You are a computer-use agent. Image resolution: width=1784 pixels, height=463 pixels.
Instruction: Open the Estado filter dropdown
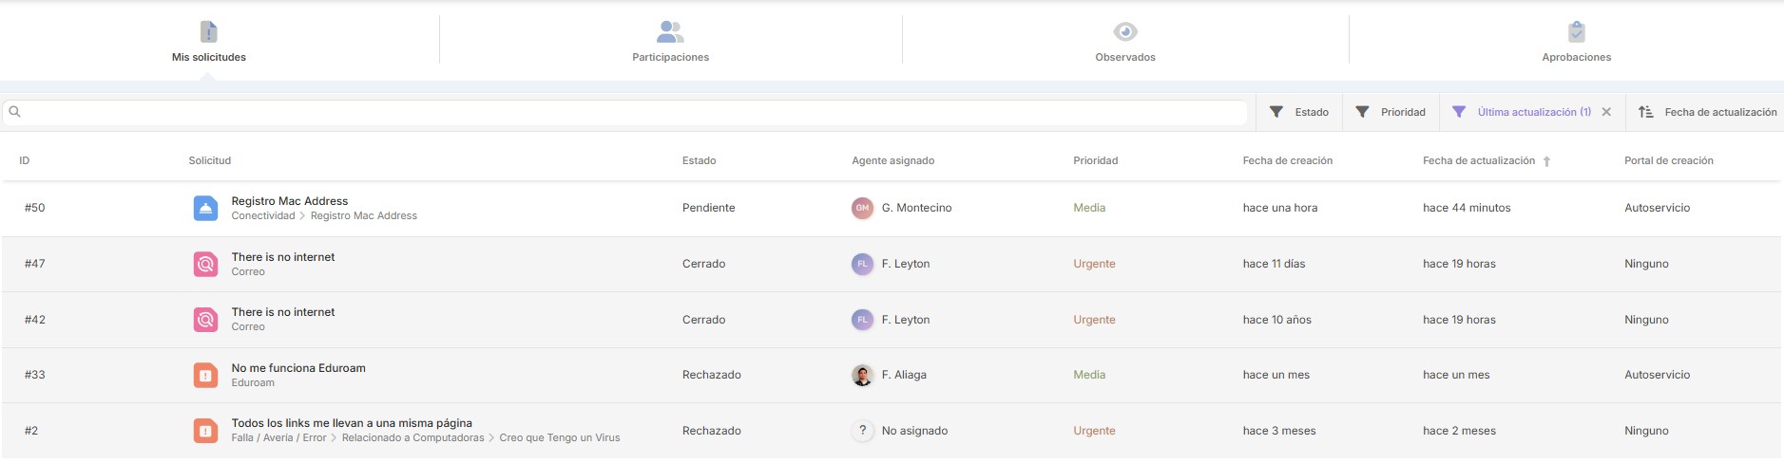tap(1299, 112)
